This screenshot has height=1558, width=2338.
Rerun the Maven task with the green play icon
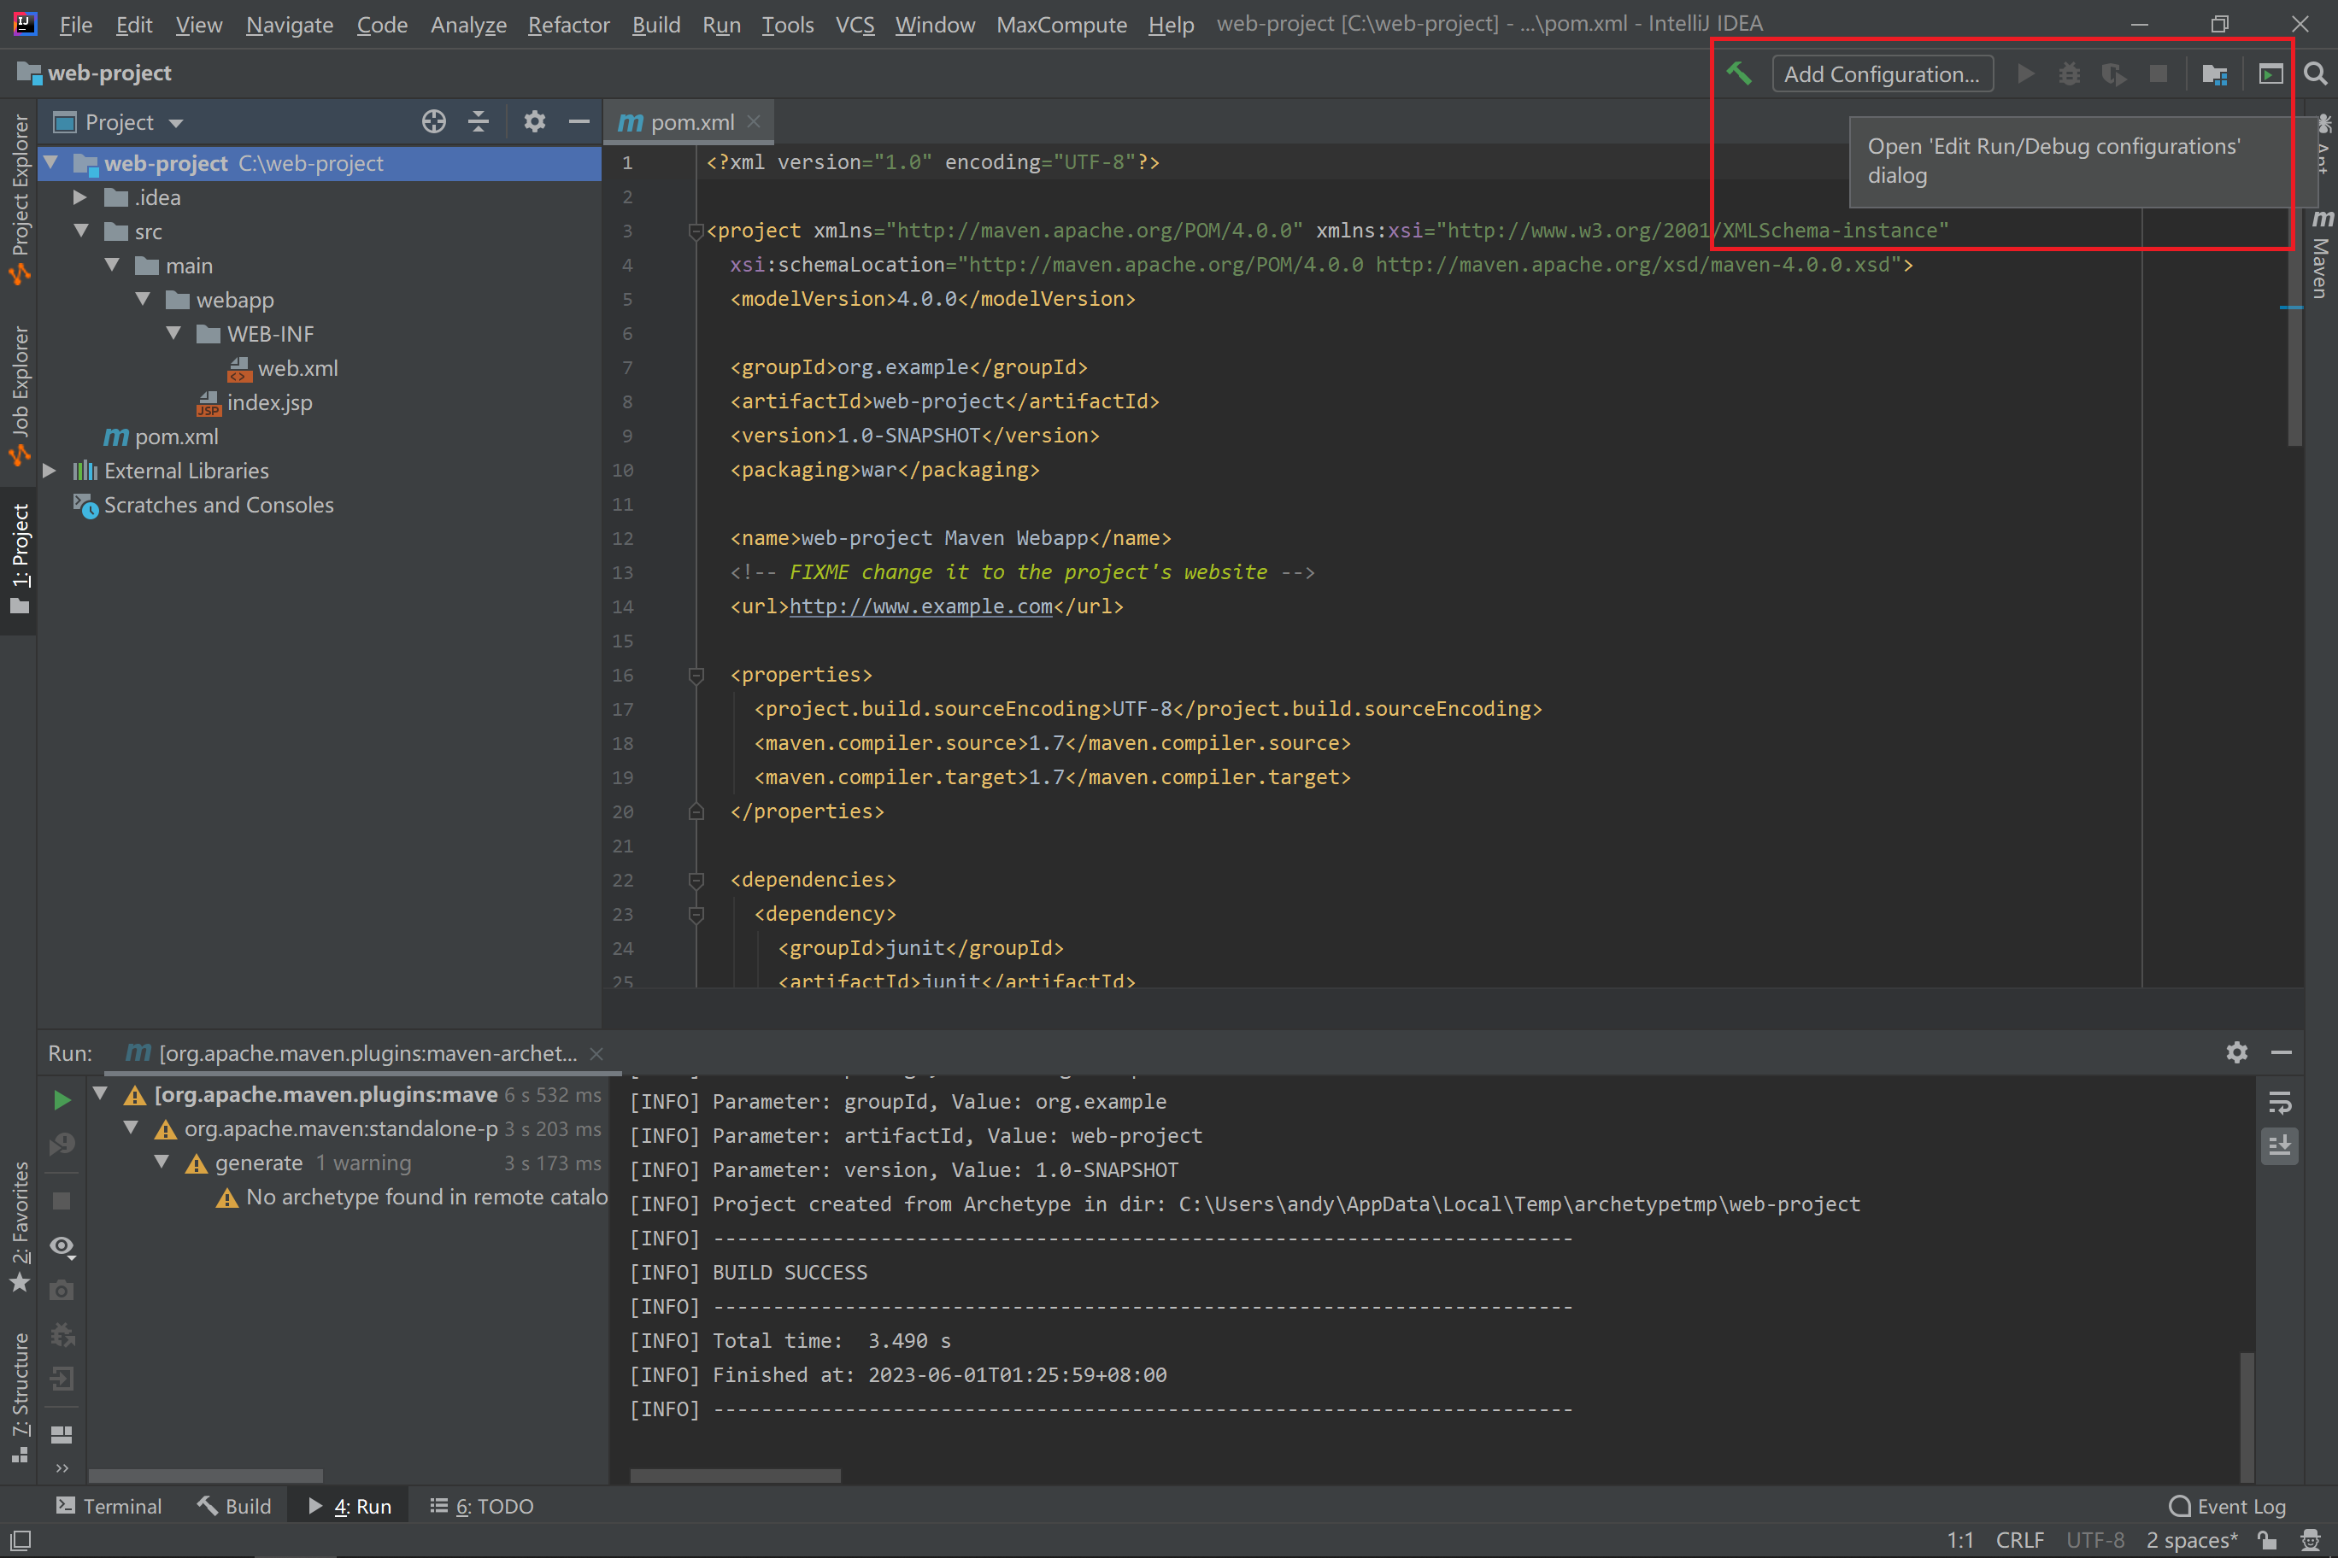(62, 1099)
